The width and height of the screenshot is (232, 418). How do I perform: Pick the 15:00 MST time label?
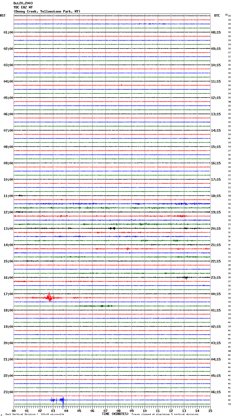pyautogui.click(x=8, y=261)
